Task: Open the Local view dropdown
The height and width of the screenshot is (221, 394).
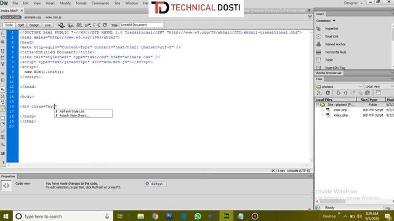Action: click(379, 87)
